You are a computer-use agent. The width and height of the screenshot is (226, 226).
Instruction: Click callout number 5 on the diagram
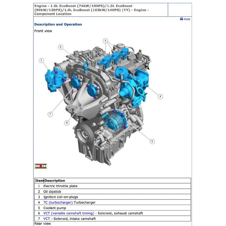click(152, 141)
